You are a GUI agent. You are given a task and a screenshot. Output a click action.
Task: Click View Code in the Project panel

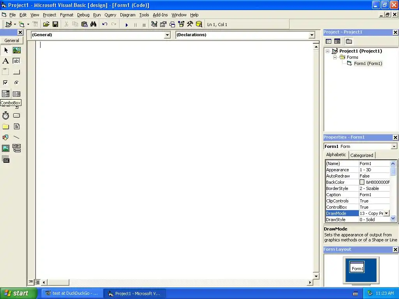click(x=328, y=41)
